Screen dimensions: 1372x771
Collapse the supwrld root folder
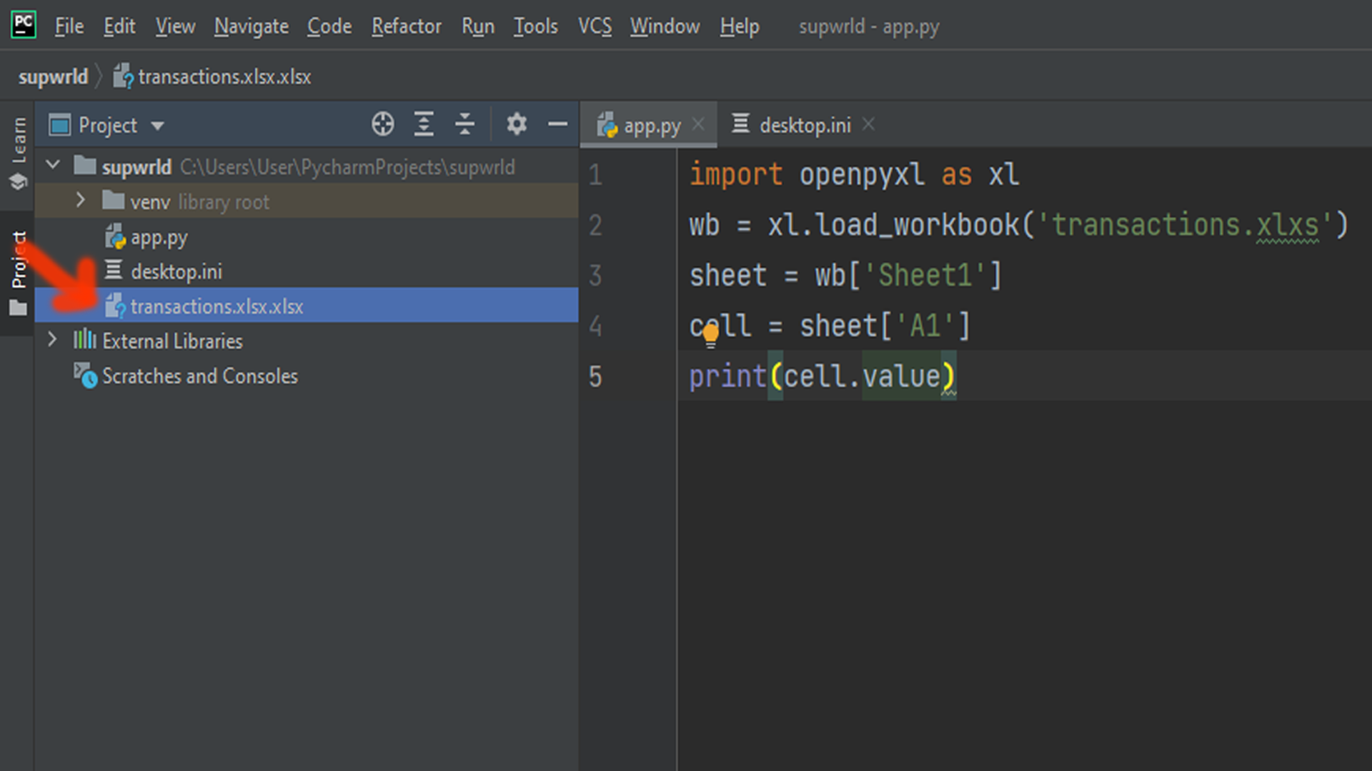point(53,166)
